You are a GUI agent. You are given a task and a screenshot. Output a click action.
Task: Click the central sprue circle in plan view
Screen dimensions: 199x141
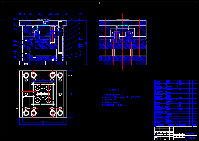[x=43, y=94]
